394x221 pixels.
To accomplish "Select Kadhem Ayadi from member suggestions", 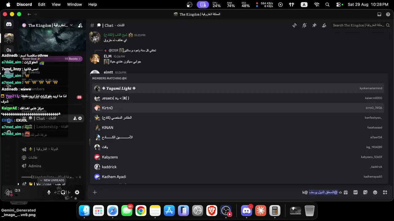I will click(x=238, y=176).
